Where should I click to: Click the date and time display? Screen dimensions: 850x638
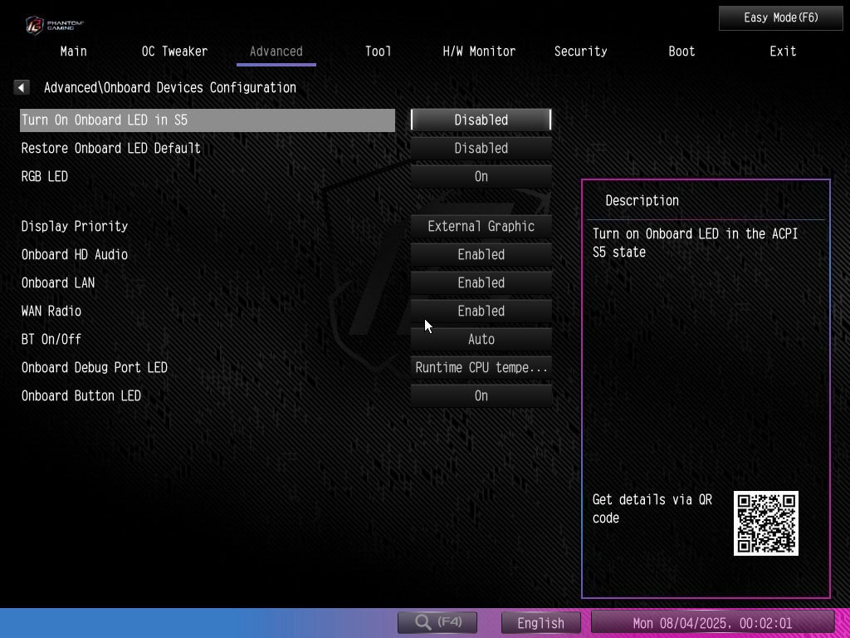(x=712, y=623)
